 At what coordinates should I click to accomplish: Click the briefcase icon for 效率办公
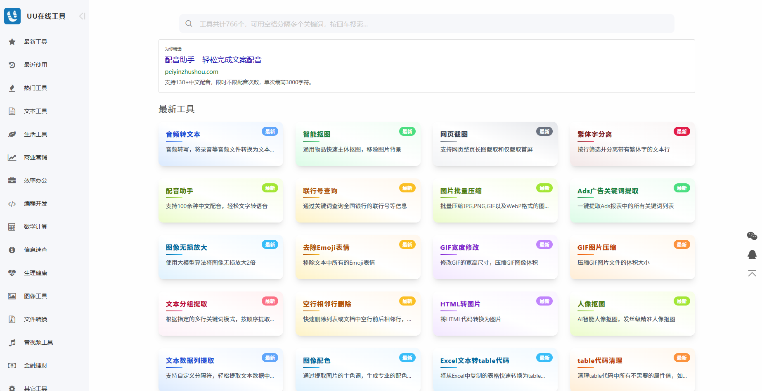click(12, 180)
